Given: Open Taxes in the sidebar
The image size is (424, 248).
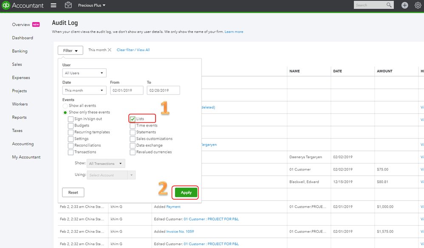Looking at the screenshot, I should (x=17, y=131).
